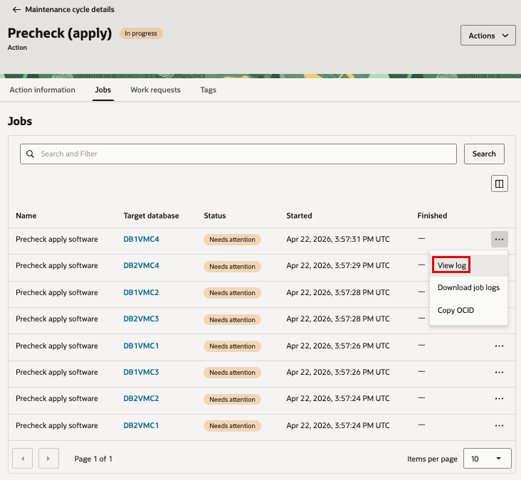Click the Target database column header
521x480 pixels.
[x=151, y=215]
